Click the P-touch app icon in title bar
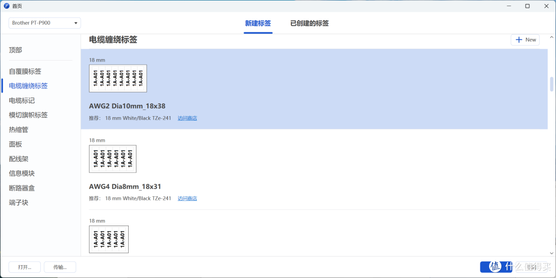The width and height of the screenshot is (556, 278). pyautogui.click(x=6, y=6)
